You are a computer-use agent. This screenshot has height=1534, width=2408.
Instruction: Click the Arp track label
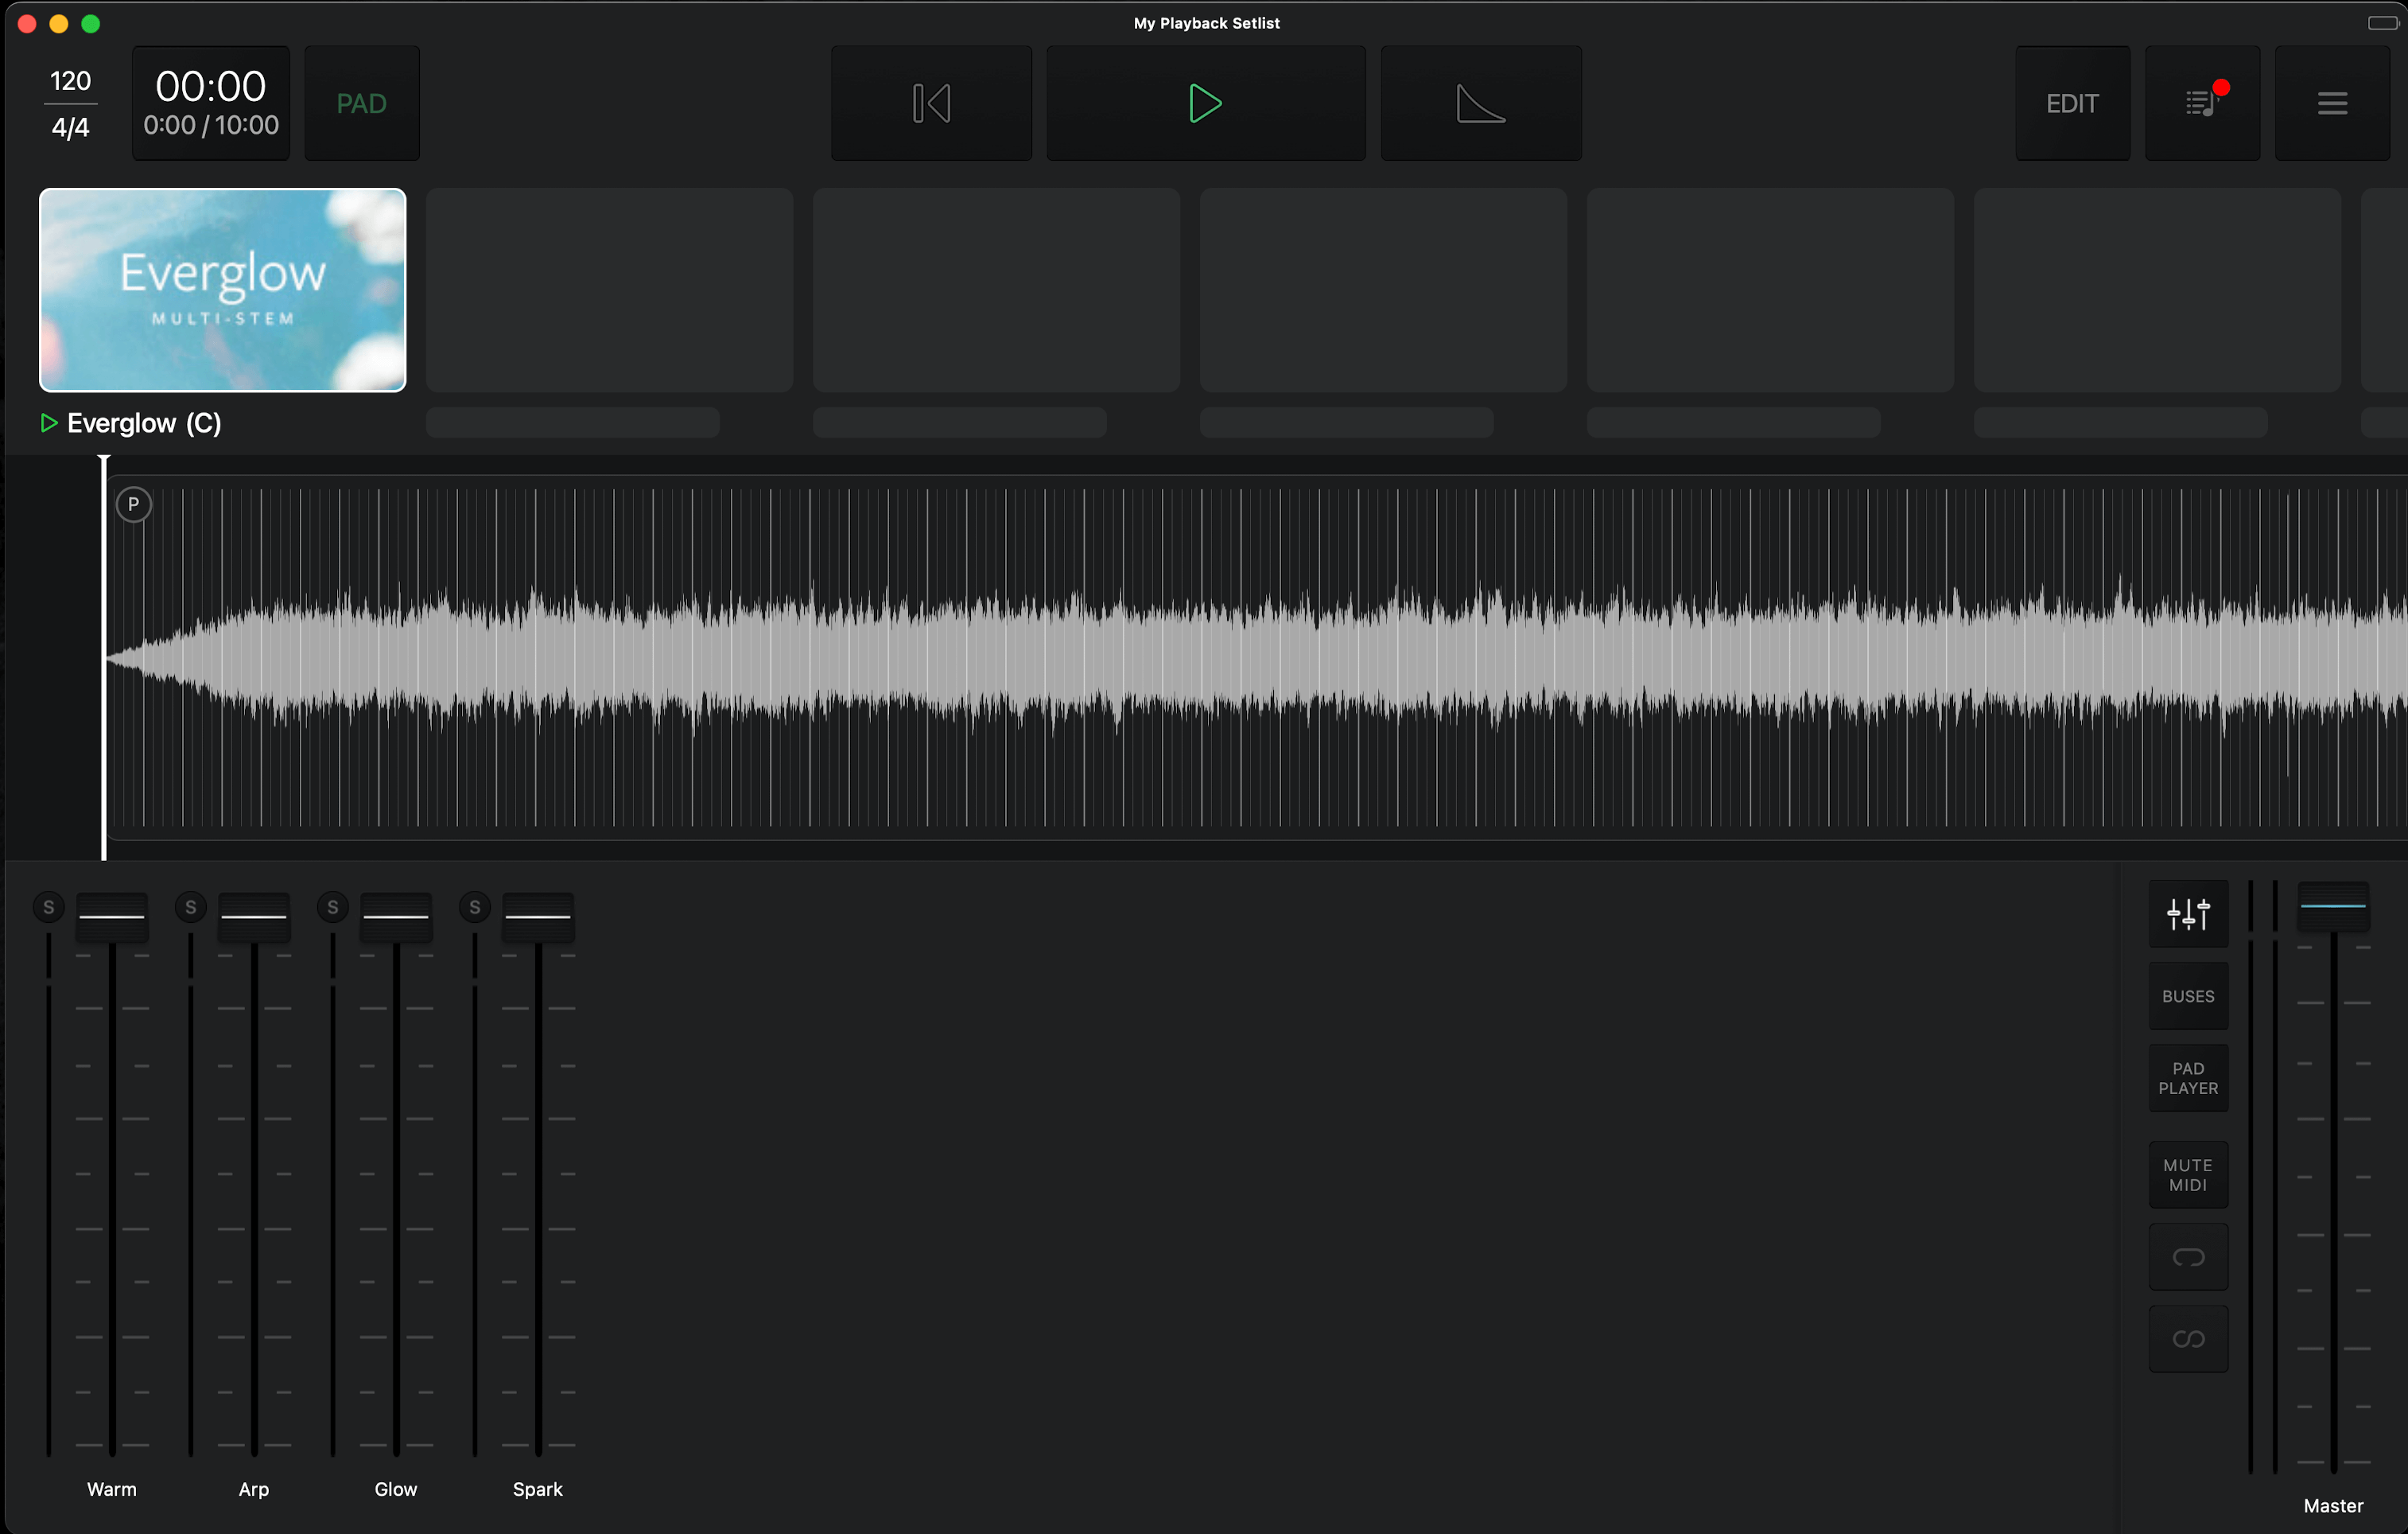pyautogui.click(x=254, y=1489)
